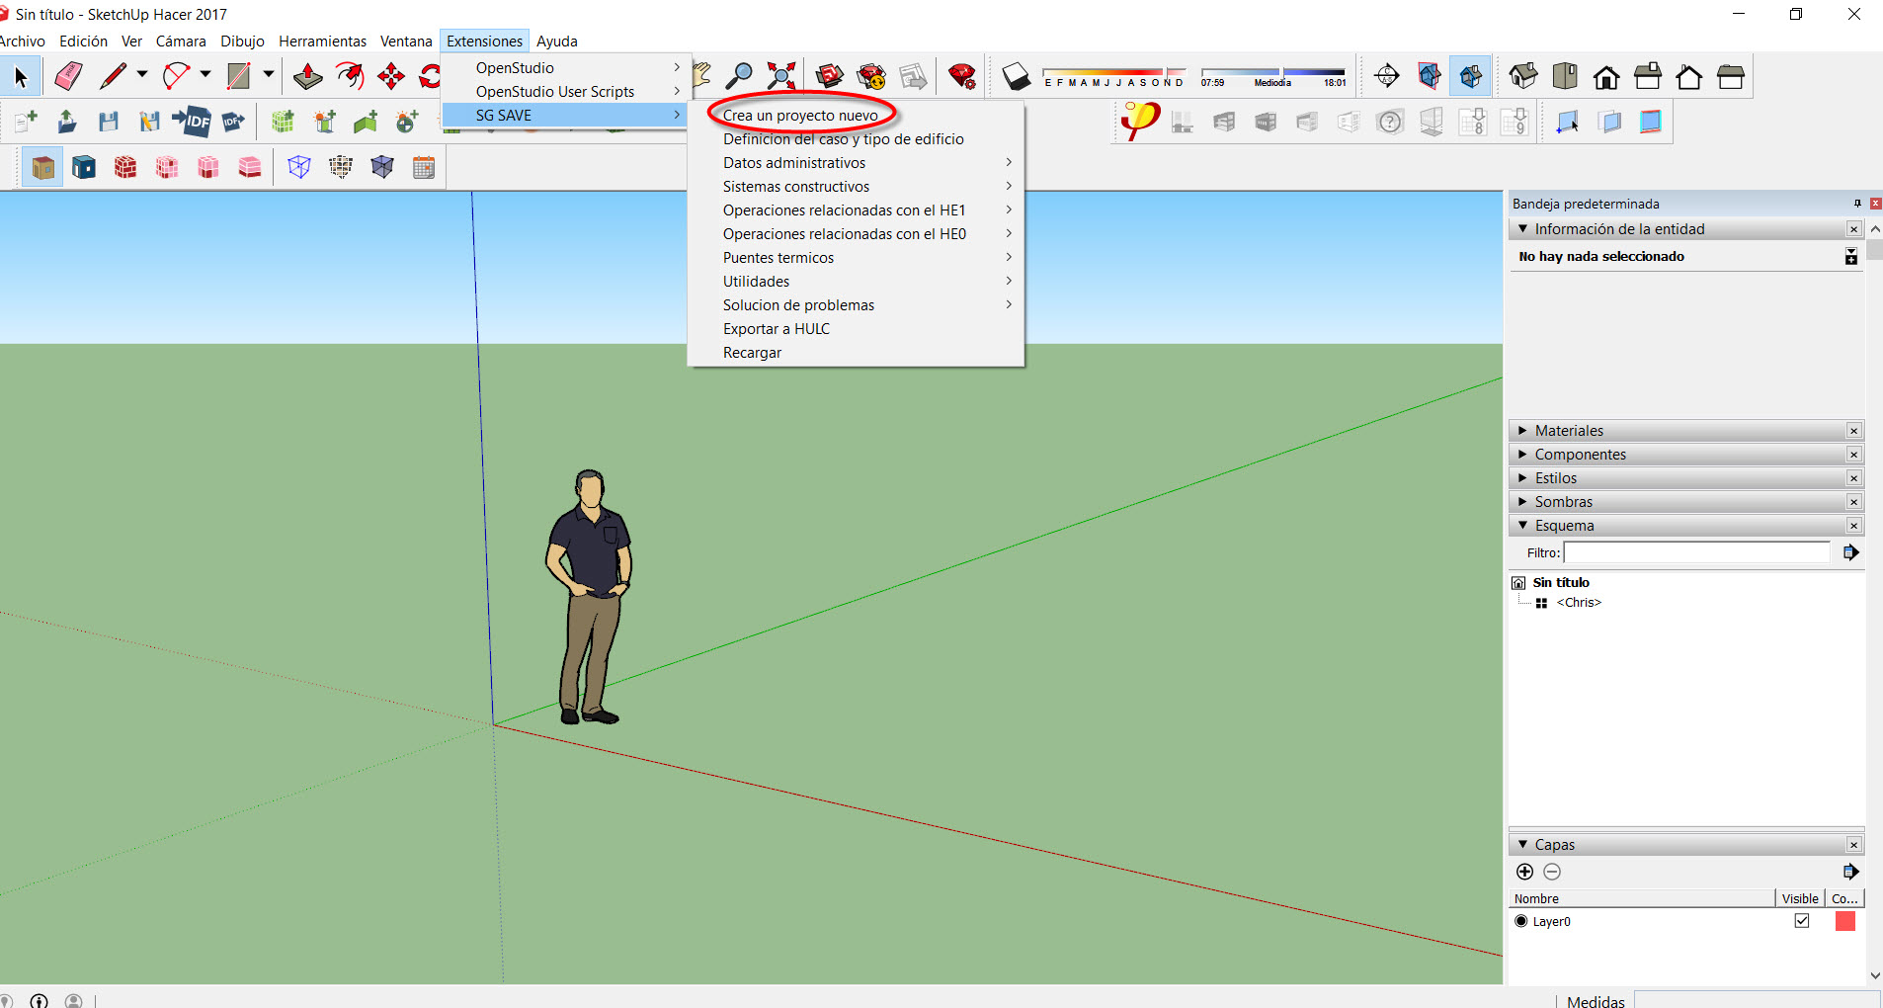Click the SG SAVE logo toolbar icon

pyautogui.click(x=1139, y=121)
